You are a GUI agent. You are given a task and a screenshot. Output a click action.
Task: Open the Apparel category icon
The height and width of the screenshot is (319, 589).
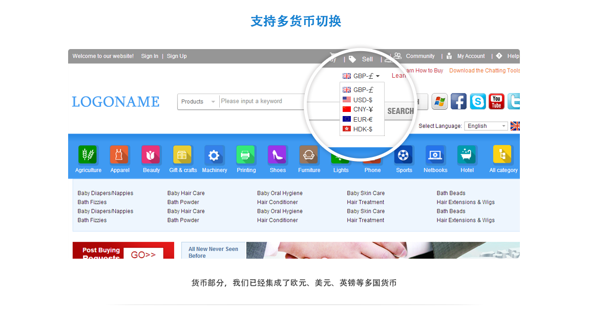[x=119, y=154]
